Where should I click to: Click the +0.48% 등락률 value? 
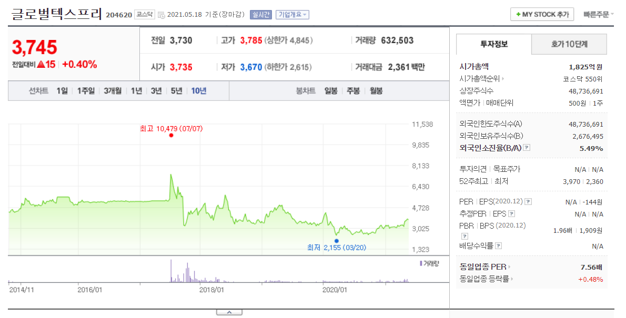pyautogui.click(x=590, y=279)
